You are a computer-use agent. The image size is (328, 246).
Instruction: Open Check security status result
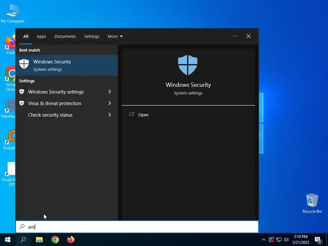pyautogui.click(x=67, y=115)
